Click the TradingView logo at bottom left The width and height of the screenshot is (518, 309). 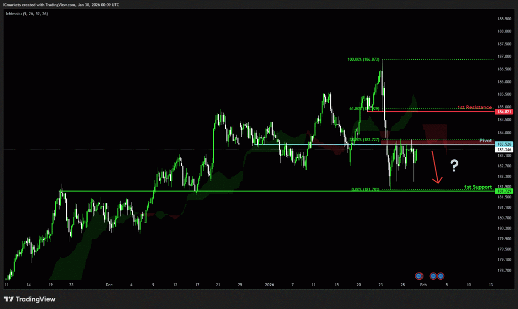pos(29,299)
